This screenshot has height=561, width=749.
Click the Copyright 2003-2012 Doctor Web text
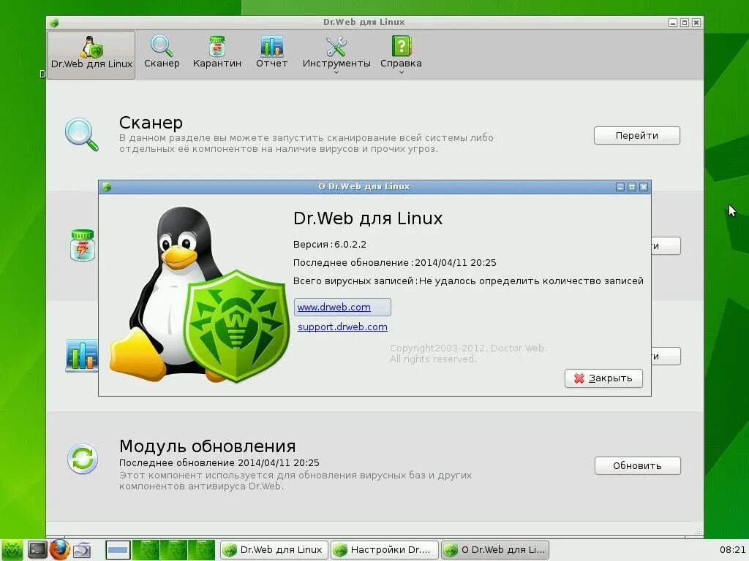(x=468, y=354)
